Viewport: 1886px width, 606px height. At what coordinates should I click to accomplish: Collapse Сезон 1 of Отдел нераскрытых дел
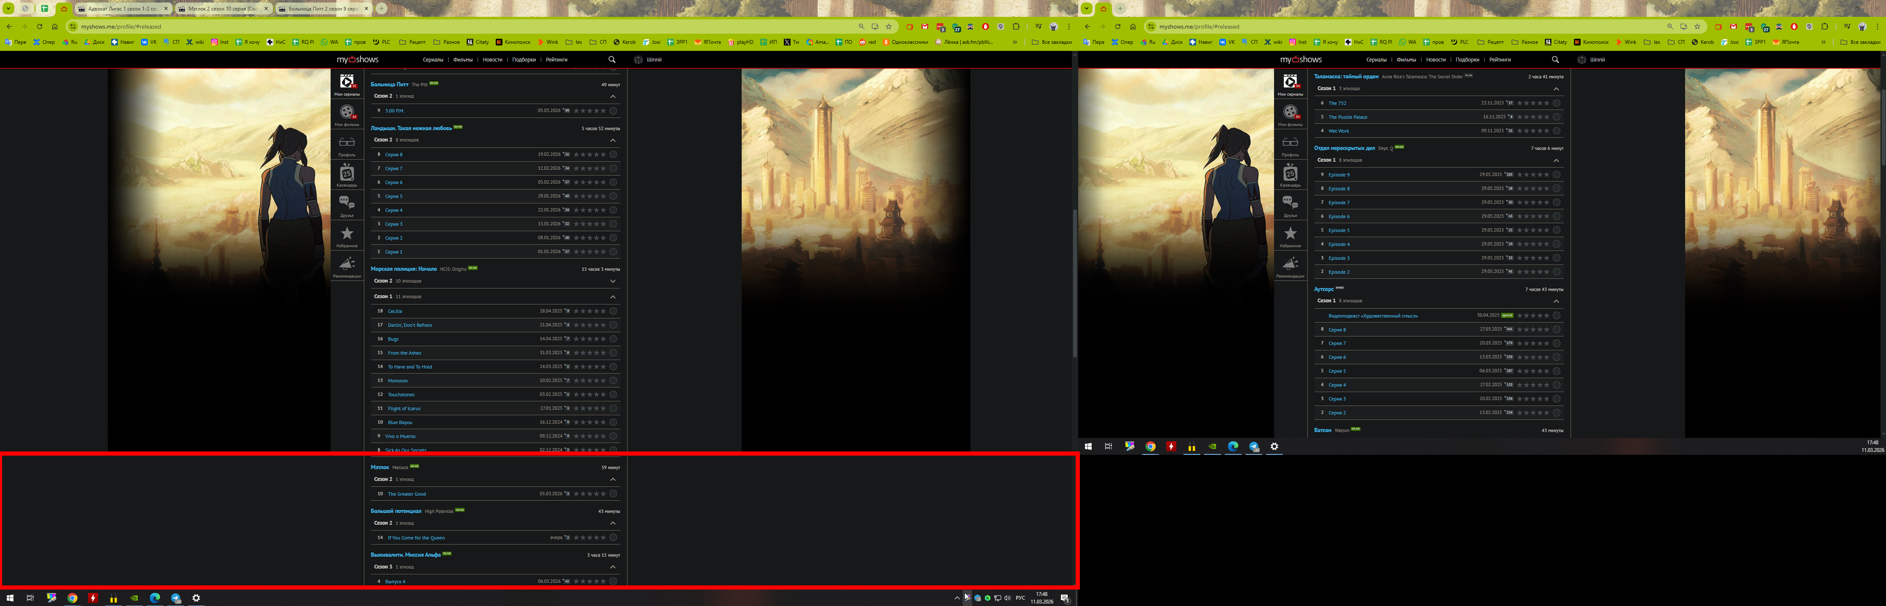[1556, 160]
